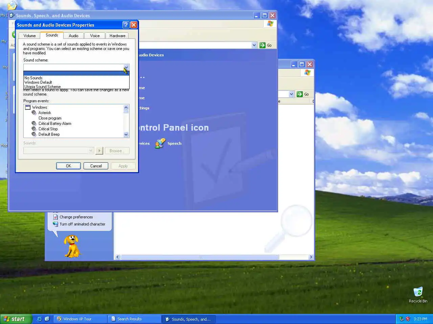Open the Sound scheme dropdown arrow

pos(126,67)
